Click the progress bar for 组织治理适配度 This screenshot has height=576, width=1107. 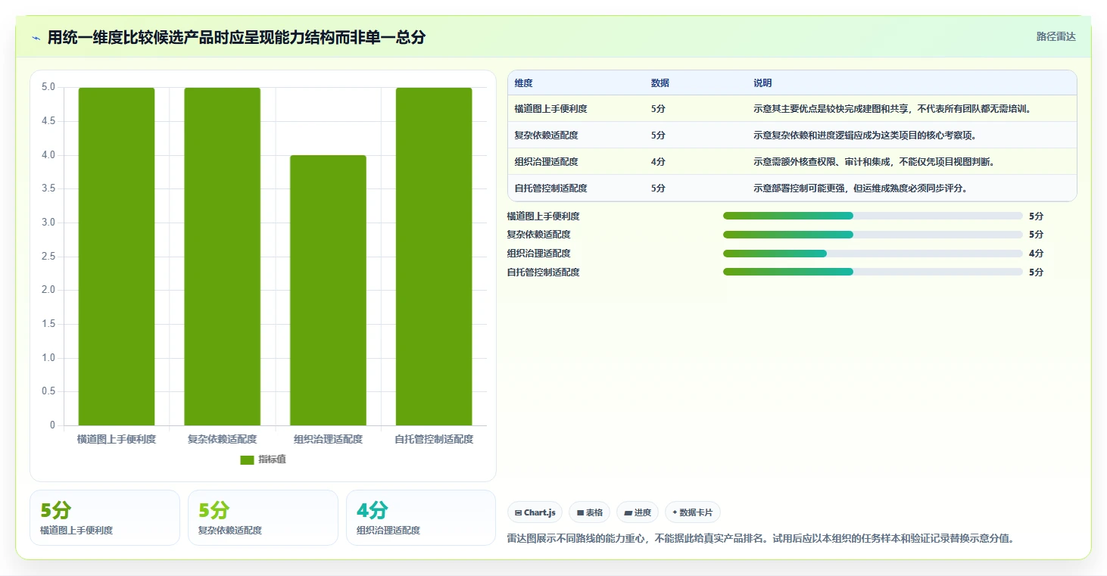click(872, 254)
